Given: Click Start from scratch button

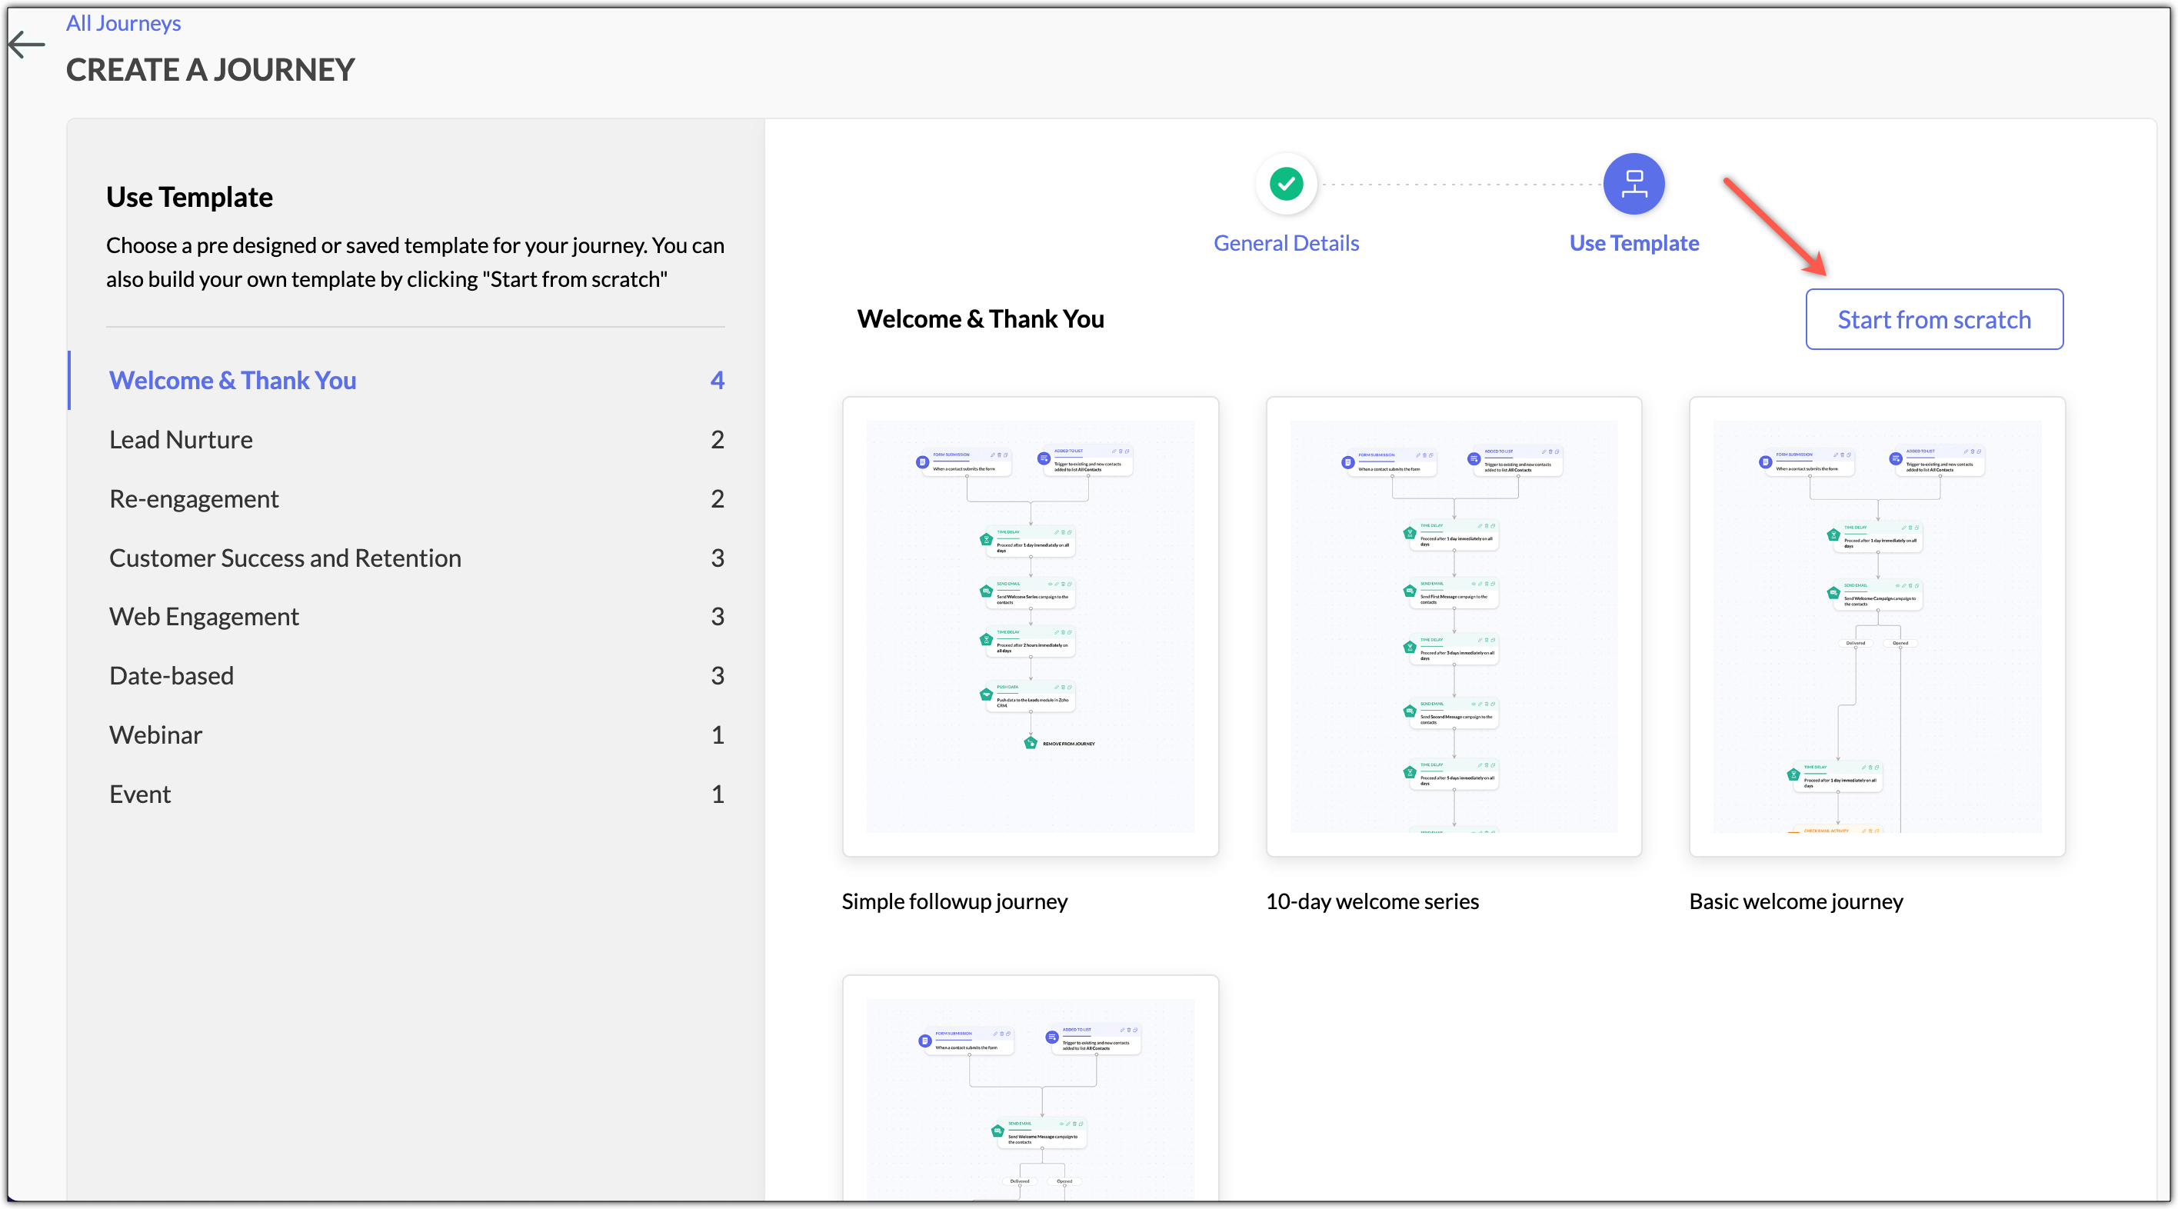Looking at the screenshot, I should pyautogui.click(x=1933, y=318).
